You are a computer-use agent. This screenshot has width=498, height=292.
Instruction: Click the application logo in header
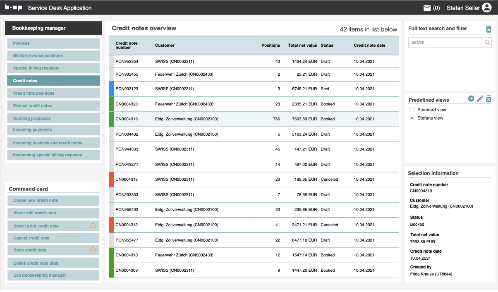pyautogui.click(x=13, y=8)
